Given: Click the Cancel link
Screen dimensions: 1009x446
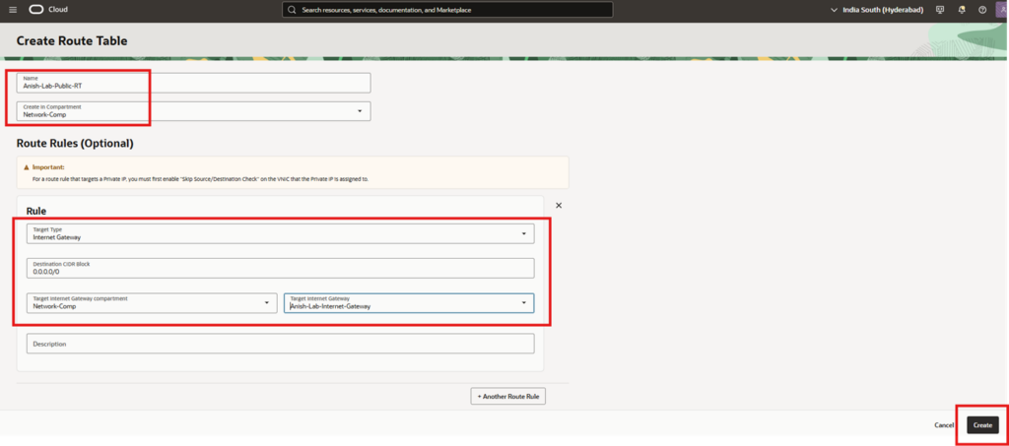Looking at the screenshot, I should click(944, 424).
